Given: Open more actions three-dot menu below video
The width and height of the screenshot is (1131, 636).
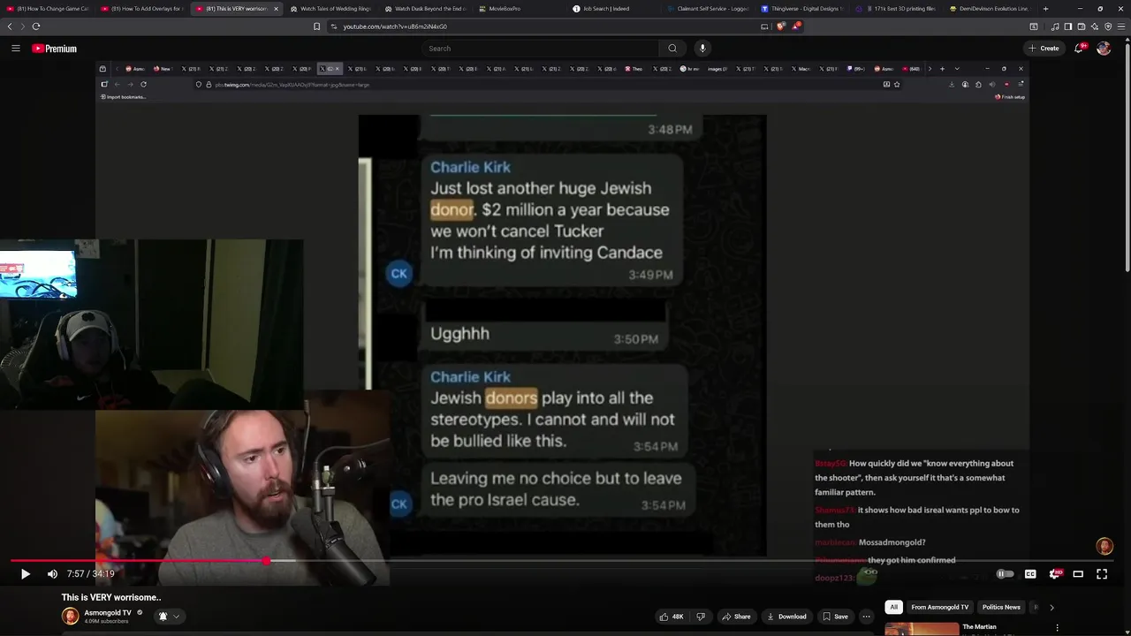Looking at the screenshot, I should pos(867,617).
